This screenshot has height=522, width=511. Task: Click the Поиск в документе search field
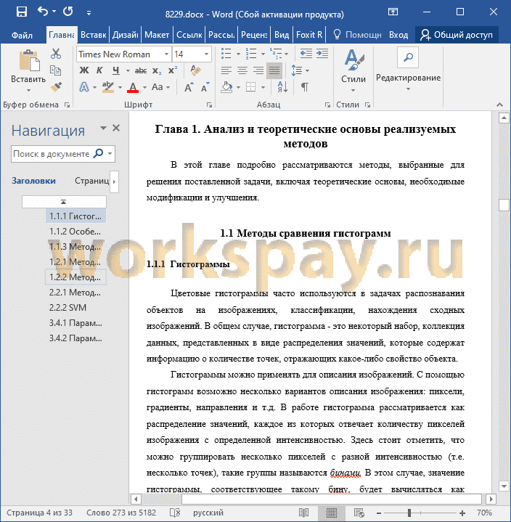(52, 154)
